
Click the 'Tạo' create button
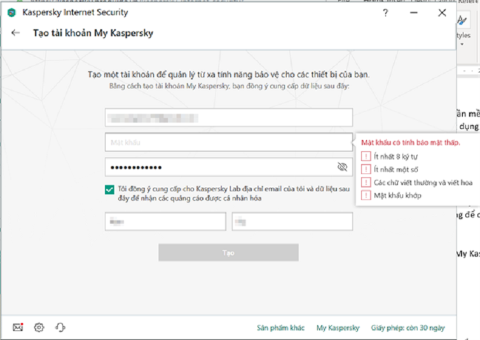[x=228, y=252]
